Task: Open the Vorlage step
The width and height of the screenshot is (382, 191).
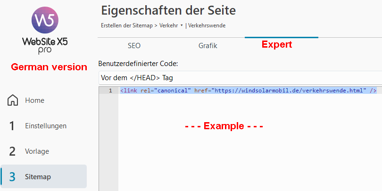Action: coord(37,151)
